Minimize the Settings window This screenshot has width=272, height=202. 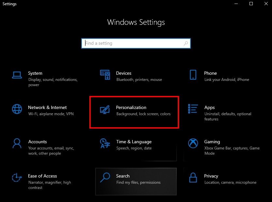pyautogui.click(x=236, y=4)
